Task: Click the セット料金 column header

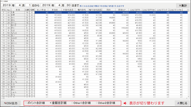Action: coord(41,10)
